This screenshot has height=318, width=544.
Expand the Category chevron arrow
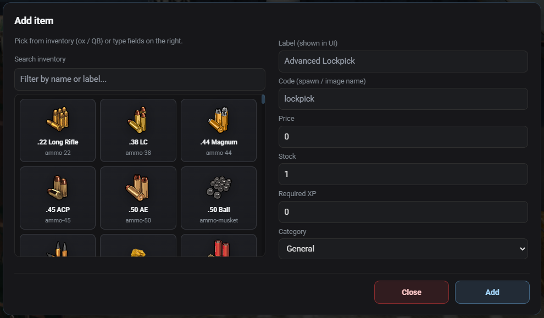click(522, 249)
